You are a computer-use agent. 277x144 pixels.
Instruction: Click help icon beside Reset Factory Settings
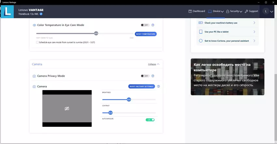click(x=158, y=86)
